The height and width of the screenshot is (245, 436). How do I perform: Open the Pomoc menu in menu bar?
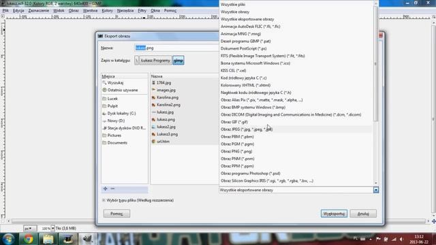(x=170, y=11)
